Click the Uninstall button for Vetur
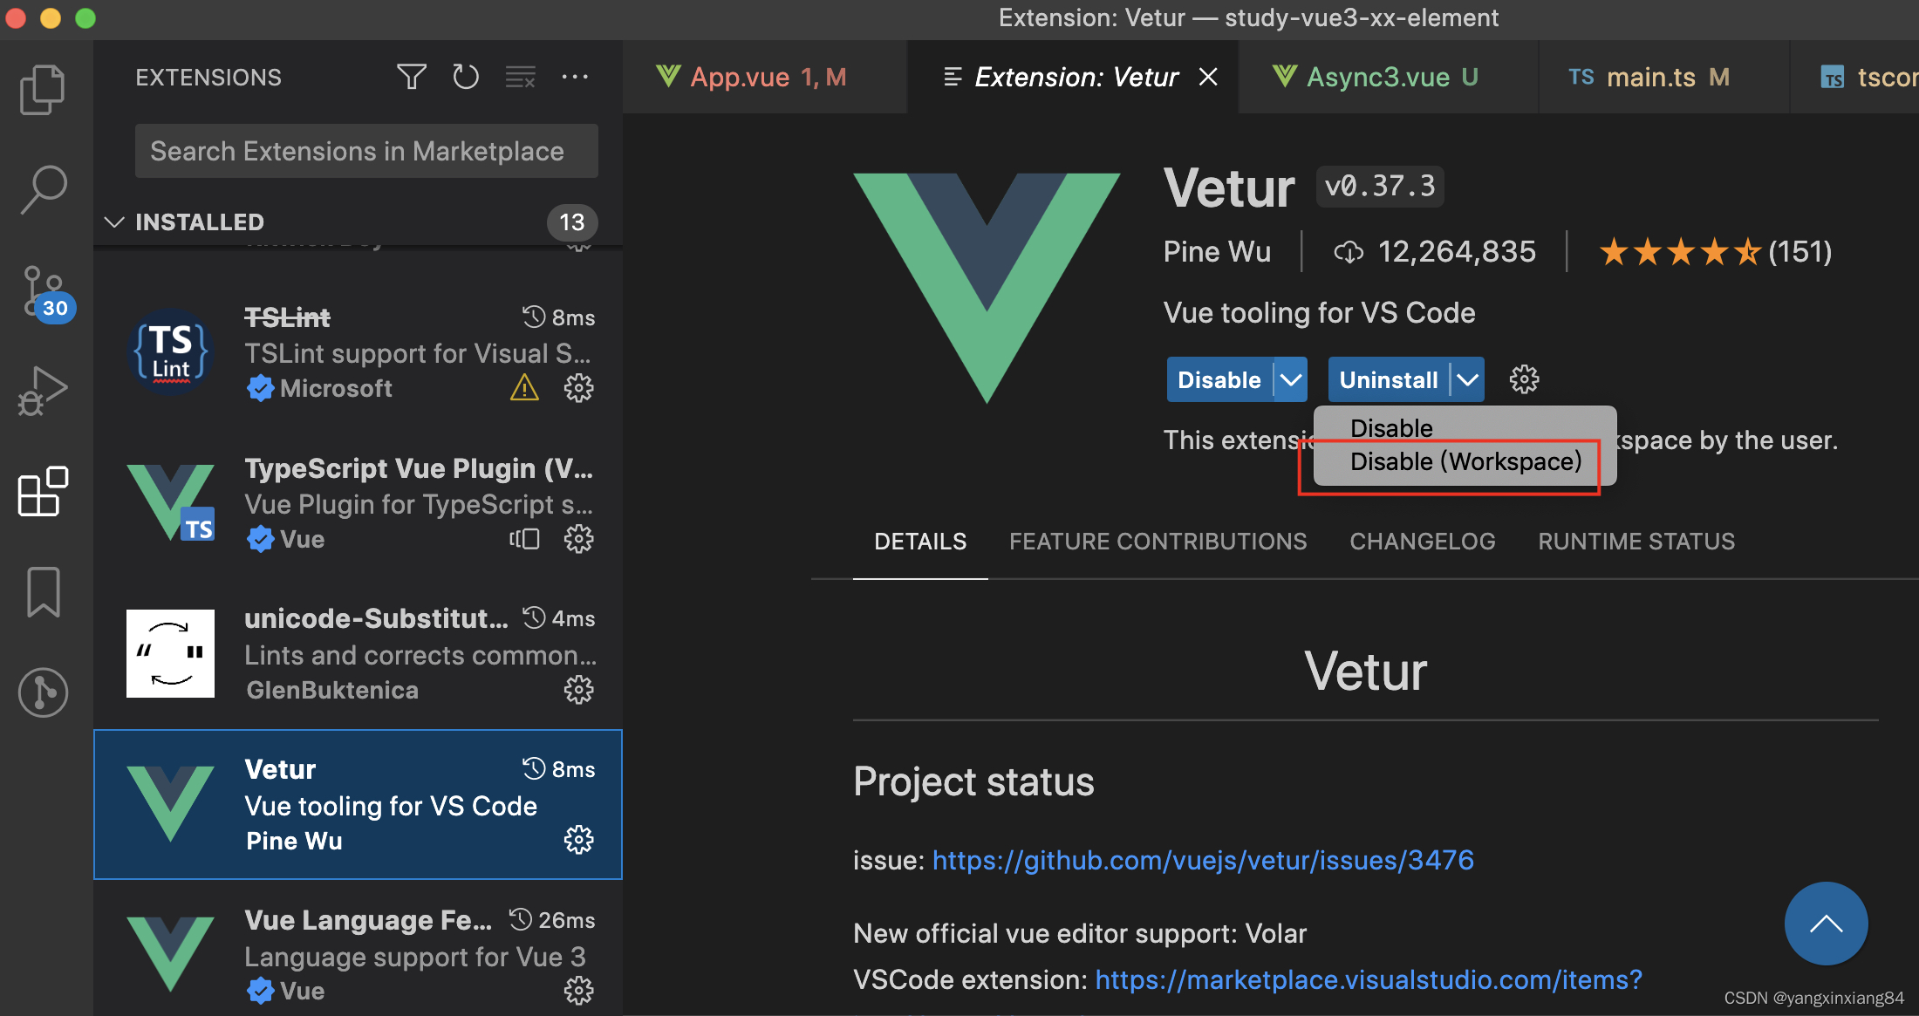 point(1388,380)
